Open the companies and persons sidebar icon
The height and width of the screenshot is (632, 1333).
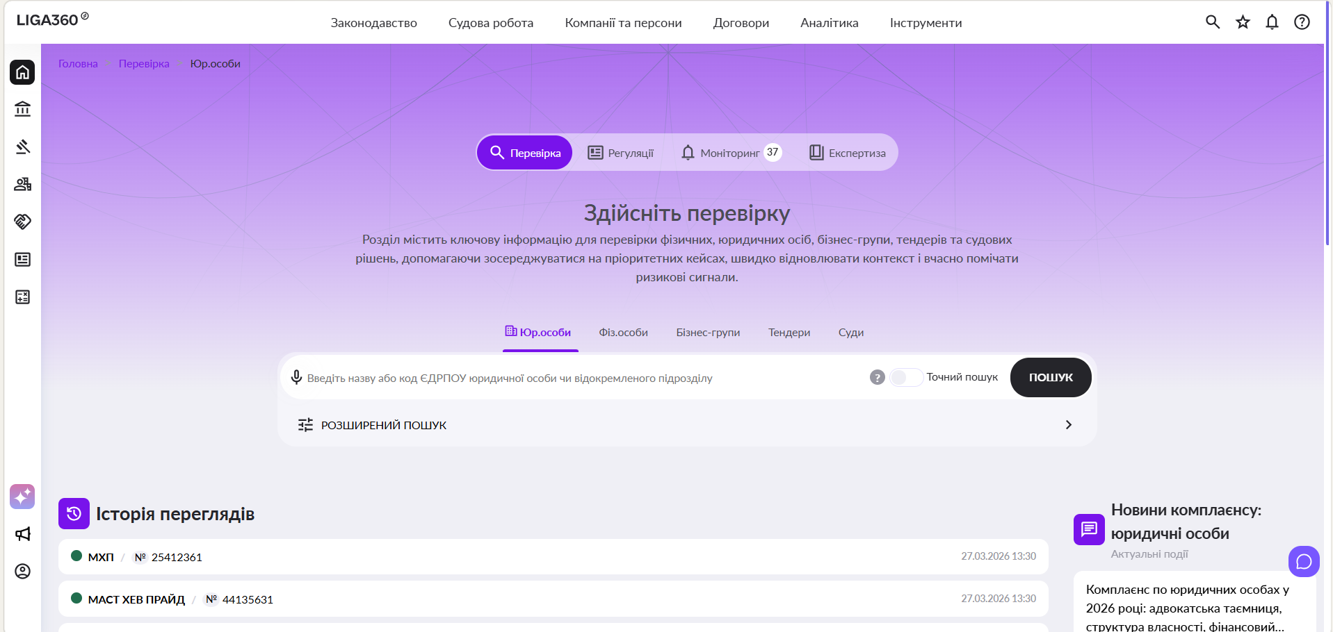click(x=22, y=184)
